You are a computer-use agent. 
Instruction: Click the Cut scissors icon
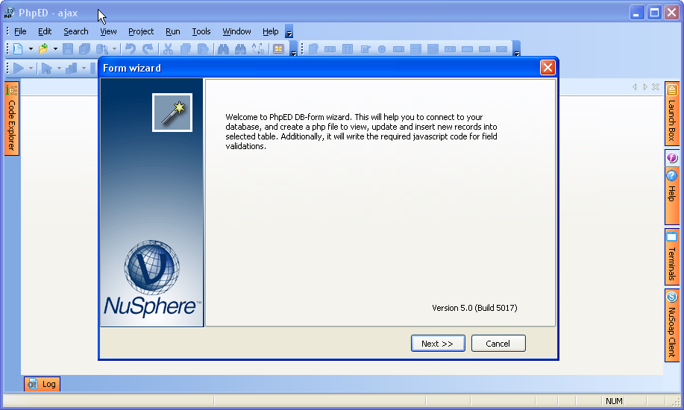pos(168,49)
